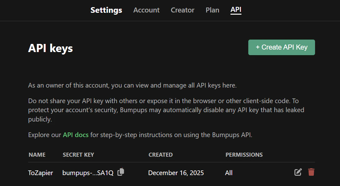Click the bumpups-...SA1Q secret key text
The width and height of the screenshot is (340, 186).
coord(88,173)
